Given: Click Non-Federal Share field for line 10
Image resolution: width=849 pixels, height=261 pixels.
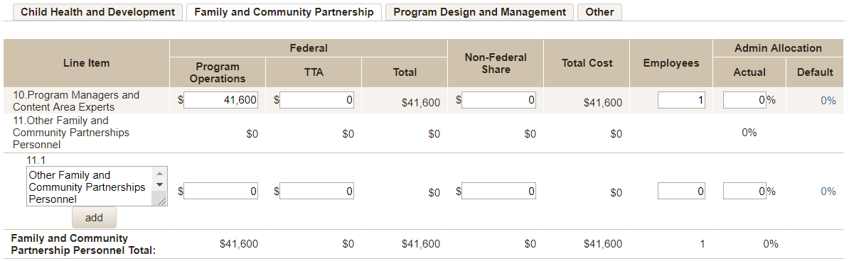Looking at the screenshot, I should tap(498, 100).
